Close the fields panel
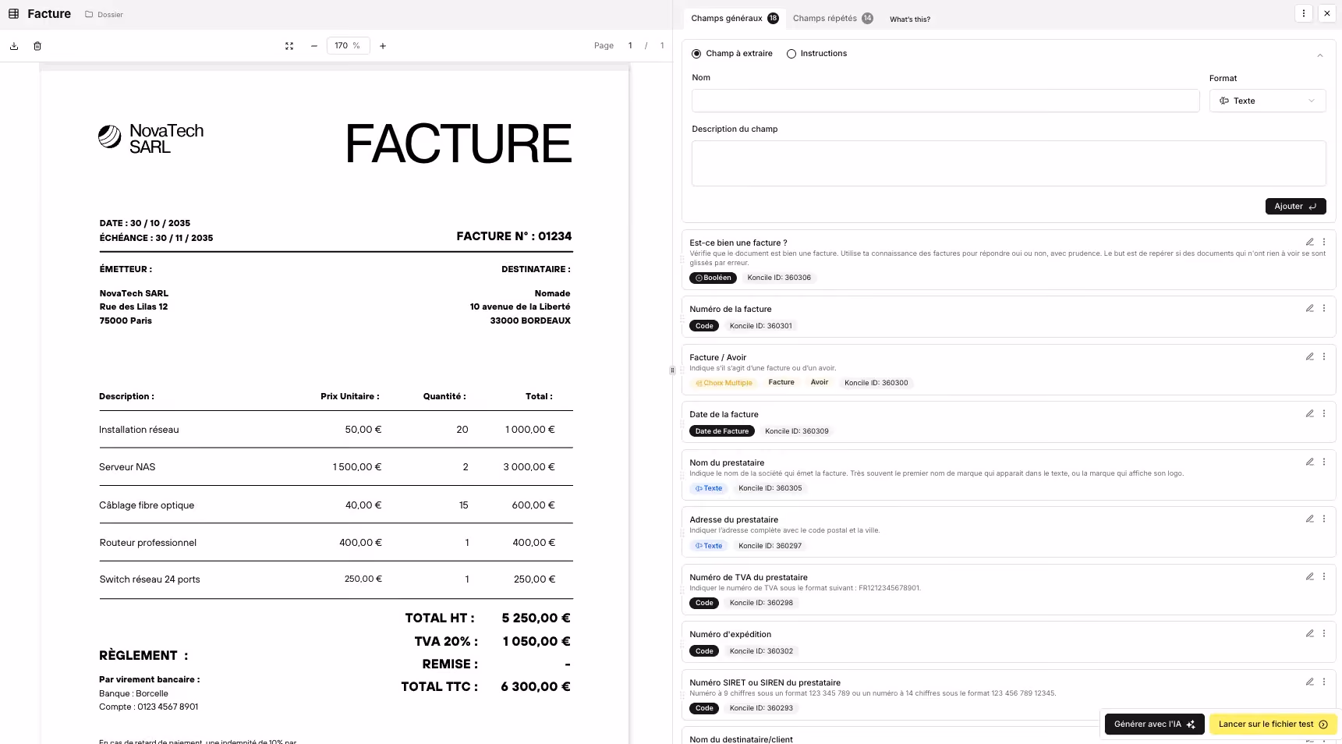This screenshot has height=744, width=1342. pos(1327,13)
